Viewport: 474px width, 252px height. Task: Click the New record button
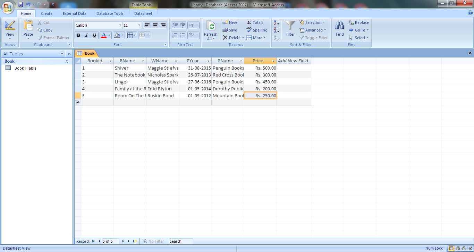pos(230,22)
